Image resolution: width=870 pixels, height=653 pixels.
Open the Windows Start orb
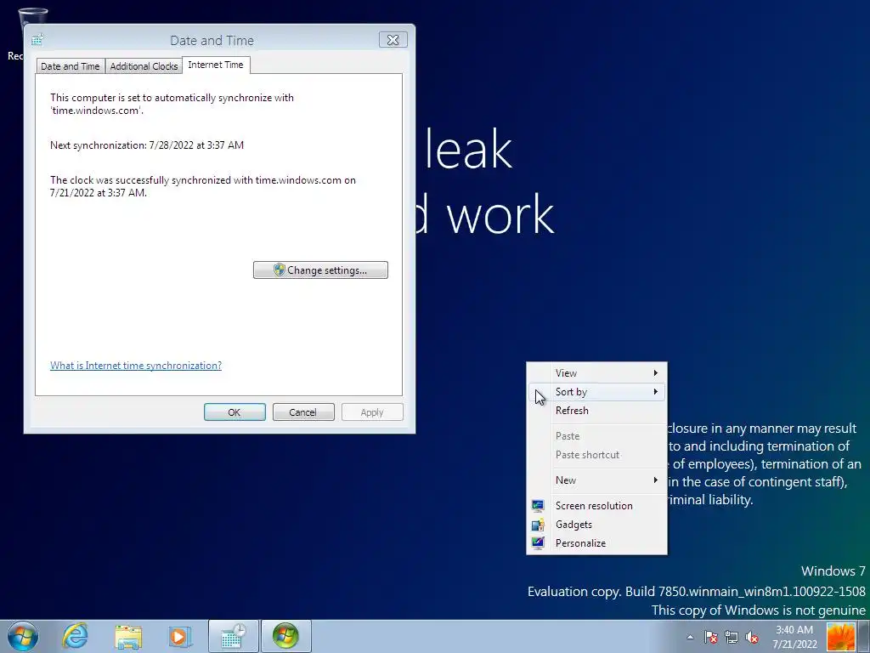(x=23, y=636)
